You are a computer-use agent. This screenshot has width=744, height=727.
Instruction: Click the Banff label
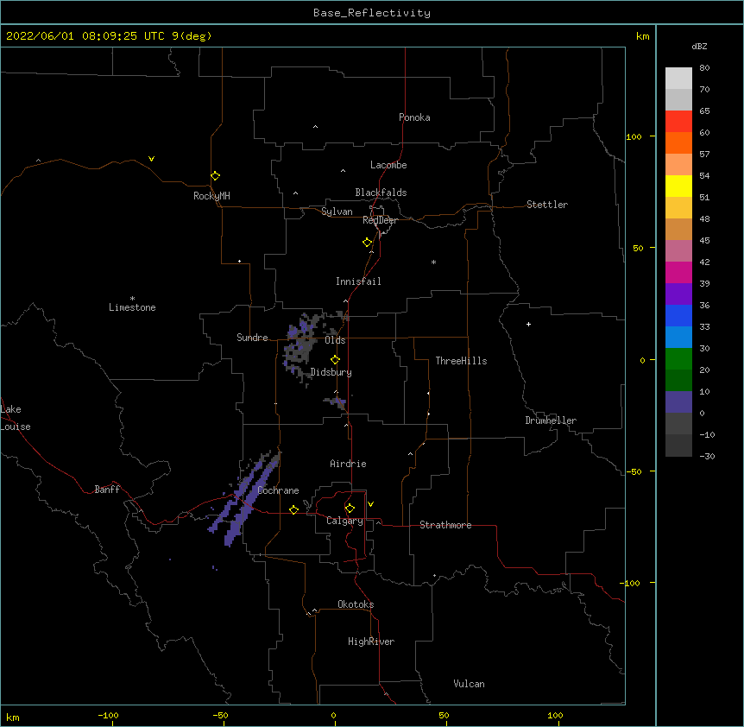pyautogui.click(x=107, y=490)
